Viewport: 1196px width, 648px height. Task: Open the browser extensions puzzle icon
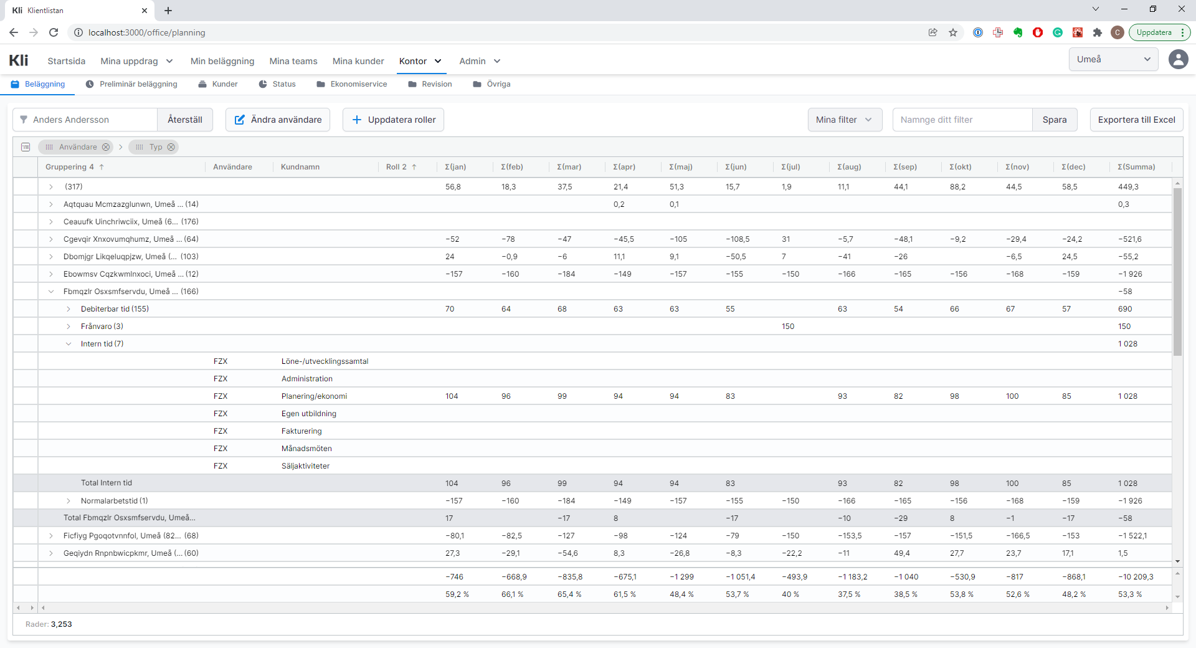click(1098, 32)
